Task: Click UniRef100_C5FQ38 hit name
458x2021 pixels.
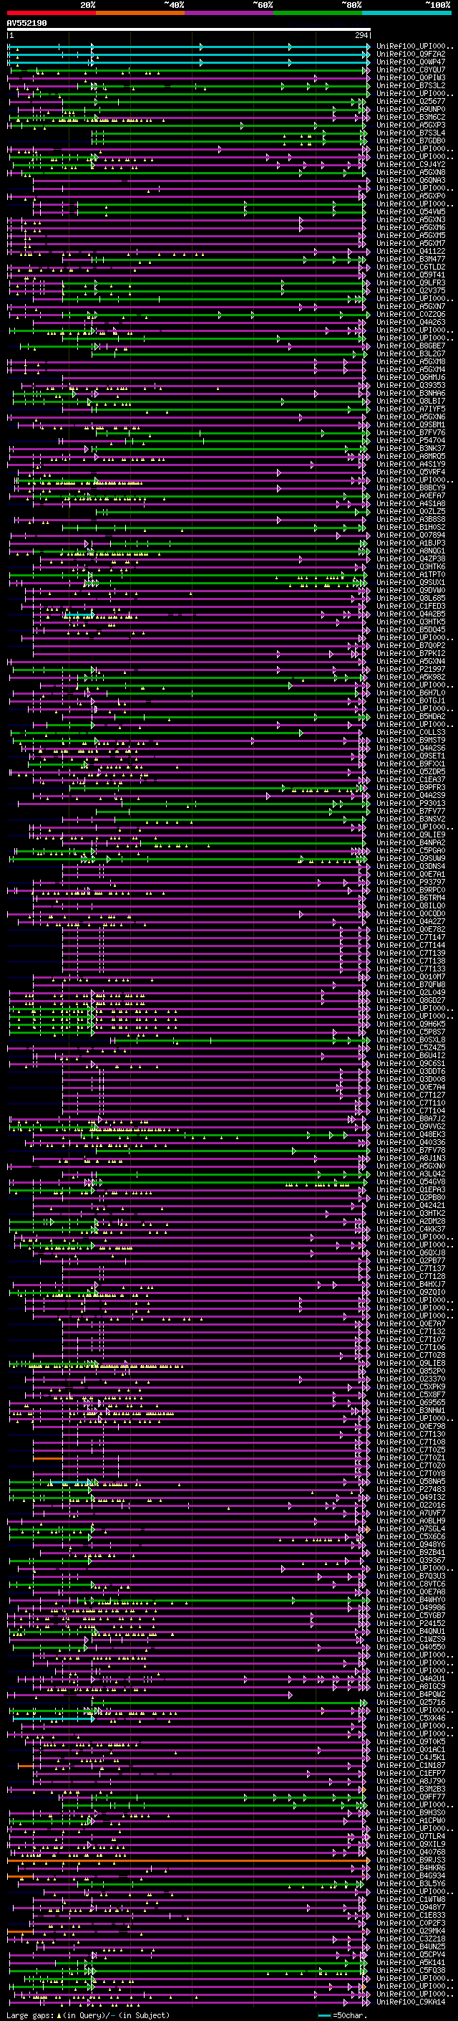Action: pyautogui.click(x=411, y=1970)
